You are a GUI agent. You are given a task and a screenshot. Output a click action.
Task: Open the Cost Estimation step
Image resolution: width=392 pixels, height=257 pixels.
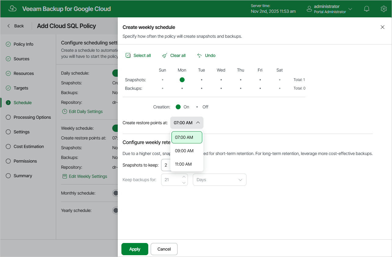click(29, 146)
